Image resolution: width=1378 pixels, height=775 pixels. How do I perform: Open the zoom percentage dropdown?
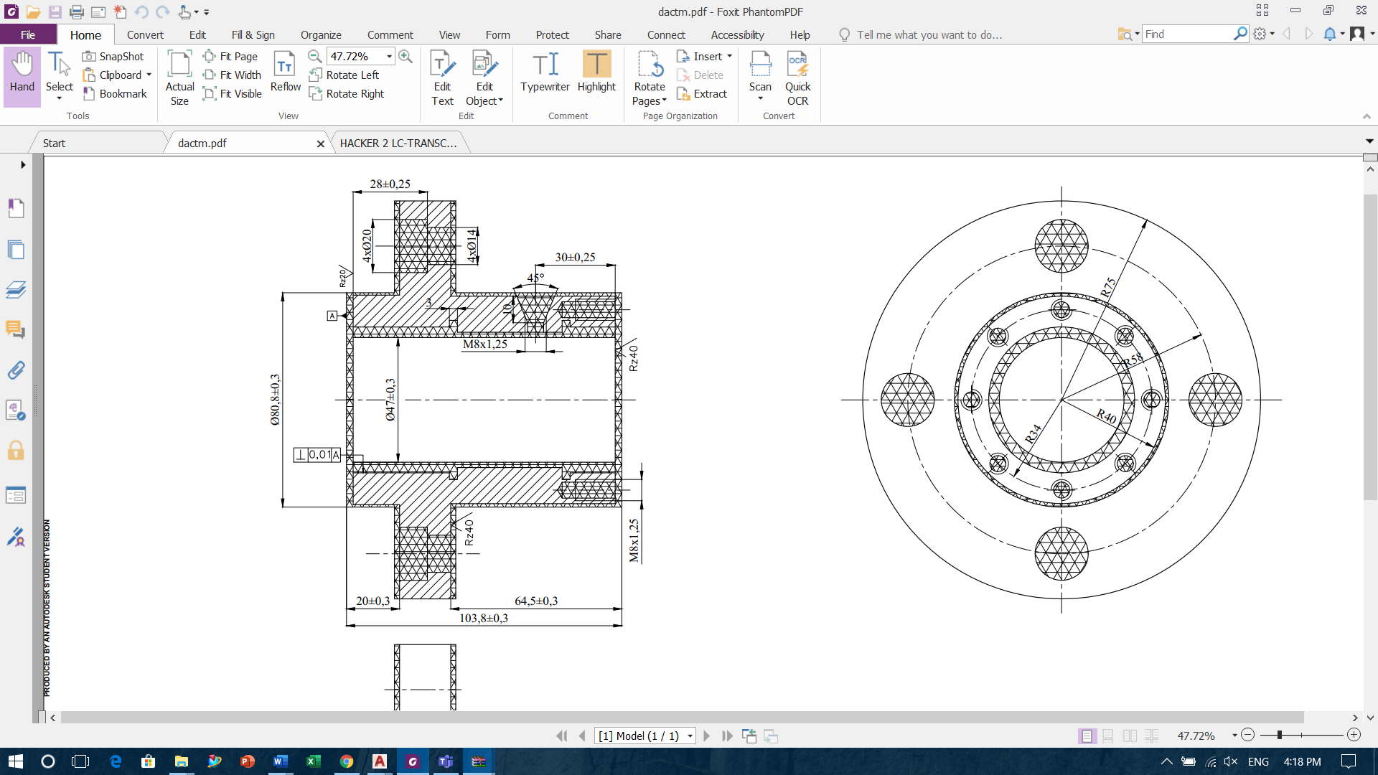click(x=389, y=56)
